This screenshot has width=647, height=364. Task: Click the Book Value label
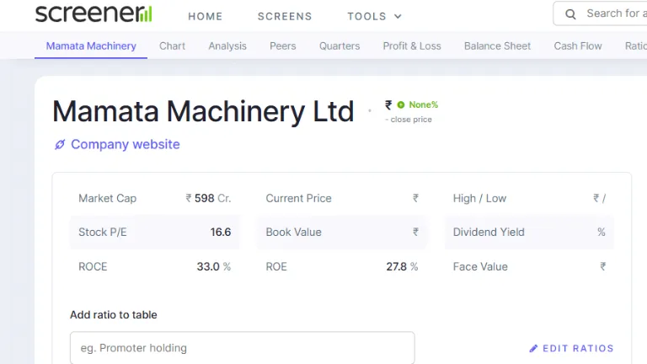coord(293,232)
